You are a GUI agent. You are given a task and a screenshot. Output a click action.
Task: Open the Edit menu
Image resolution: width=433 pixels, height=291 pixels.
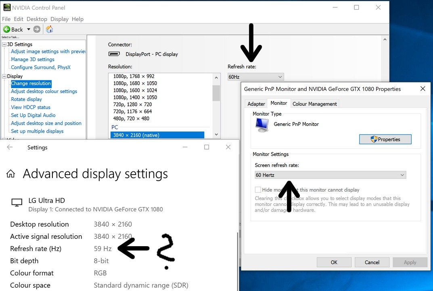[19, 19]
